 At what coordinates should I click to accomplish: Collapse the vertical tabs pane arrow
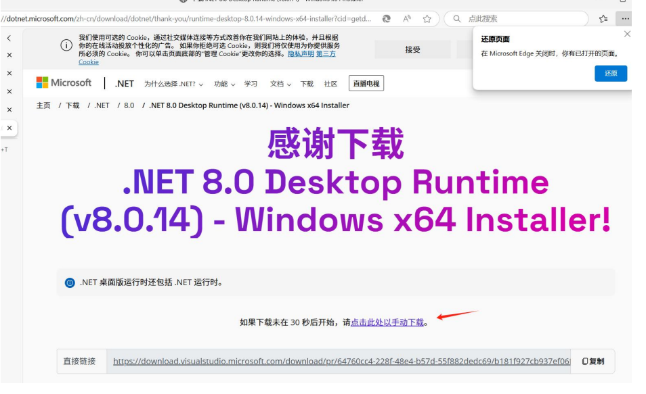9,39
